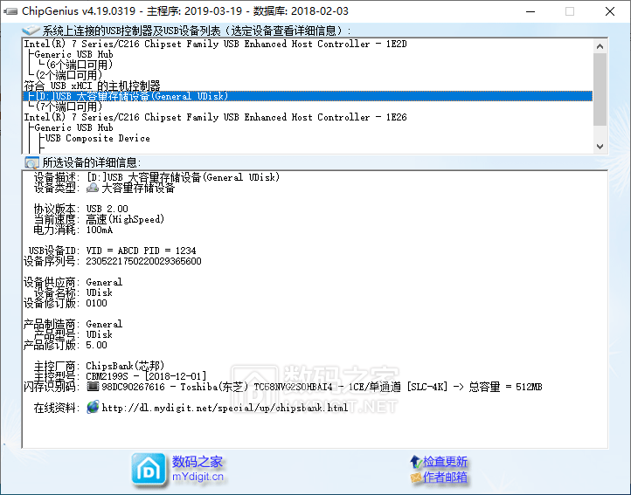
Task: Minimize the ChipGenius window
Action: [530, 11]
